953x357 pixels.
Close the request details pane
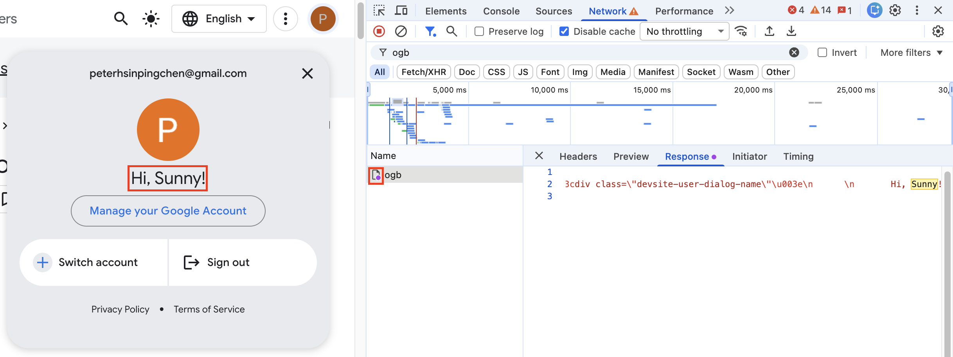[539, 156]
